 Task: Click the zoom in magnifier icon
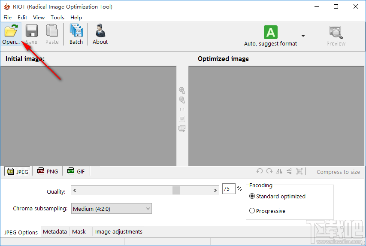point(182,91)
